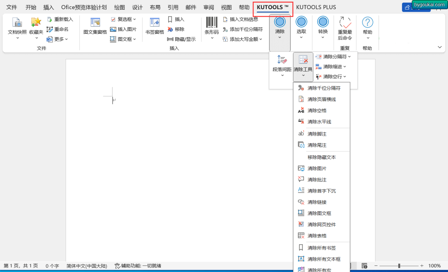Viewport: 448px width, 272px height.
Task: Click the 清除工具 split button
Action: click(x=303, y=67)
